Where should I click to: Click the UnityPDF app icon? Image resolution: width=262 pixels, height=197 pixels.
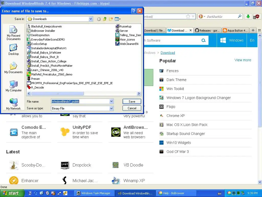[x=65, y=132]
